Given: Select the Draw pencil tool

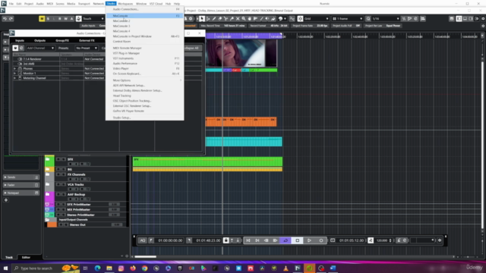Looking at the screenshot, I should point(214,18).
